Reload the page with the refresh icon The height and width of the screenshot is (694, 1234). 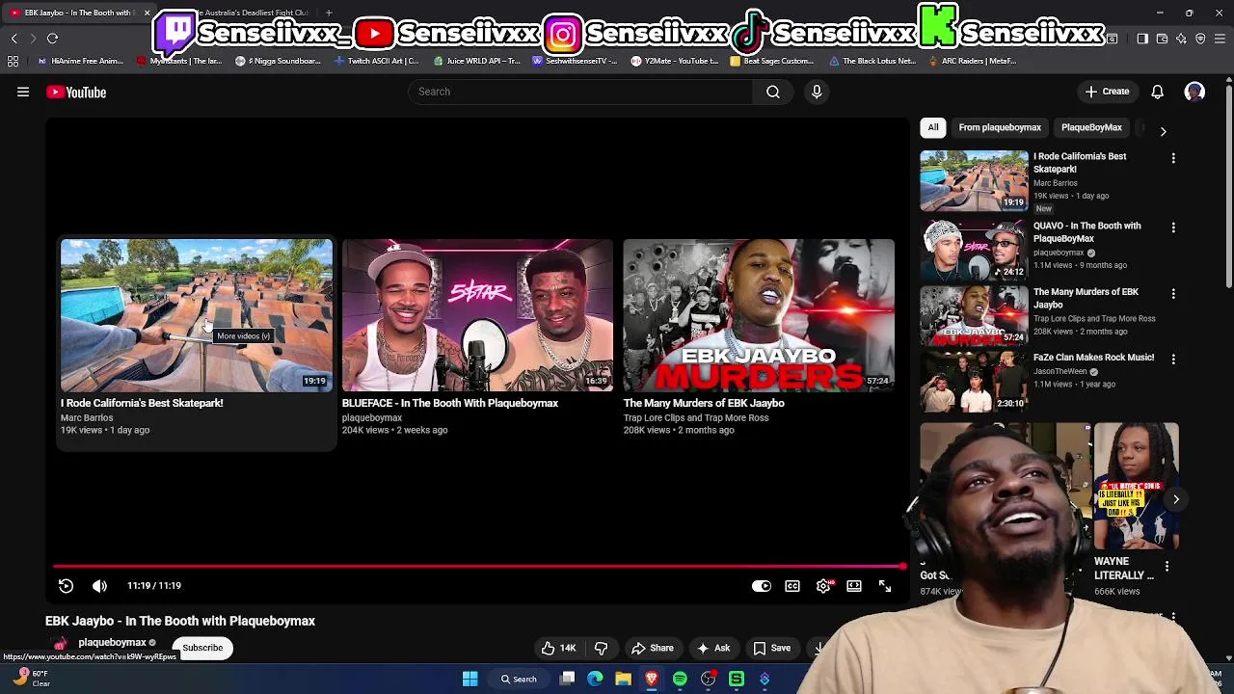point(52,39)
